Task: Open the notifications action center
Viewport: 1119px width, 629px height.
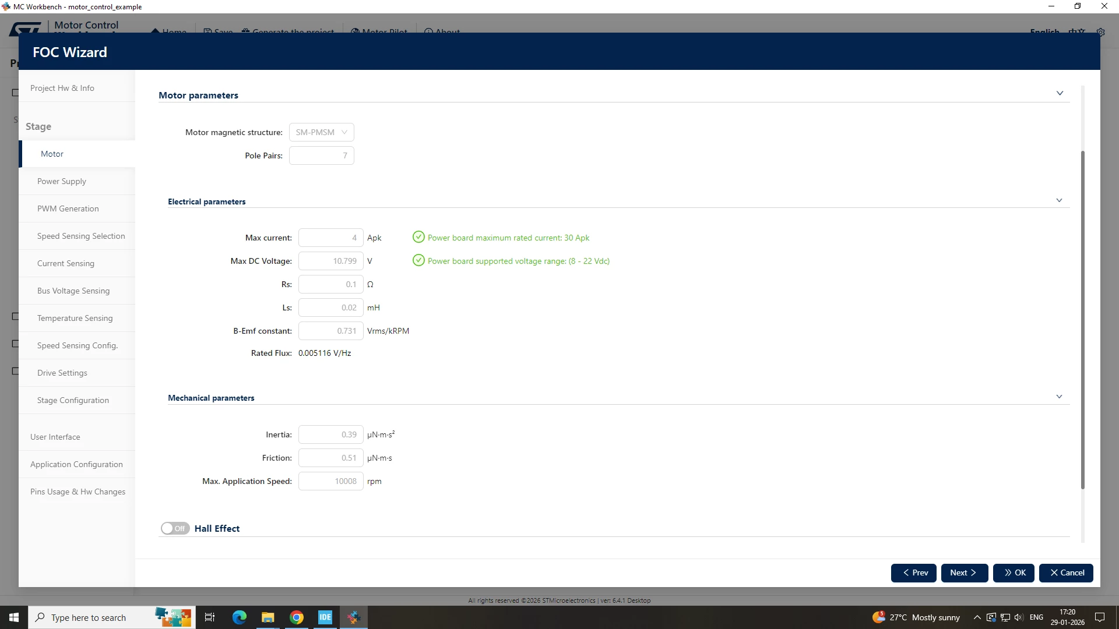Action: coord(1100,617)
